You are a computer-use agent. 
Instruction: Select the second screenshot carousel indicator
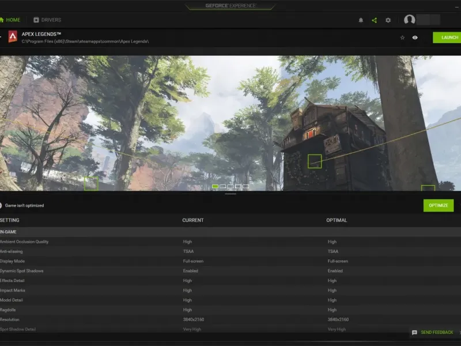click(x=223, y=186)
